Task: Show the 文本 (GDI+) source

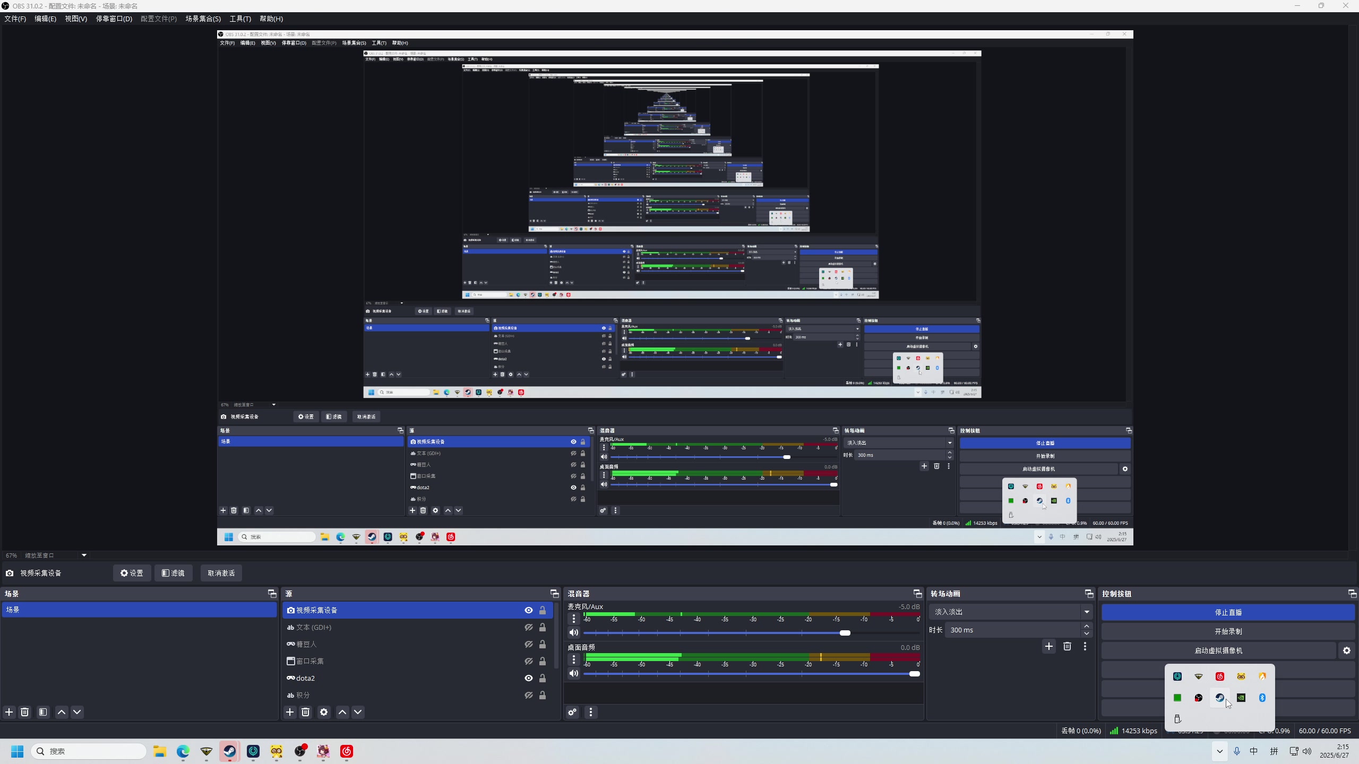Action: [x=529, y=627]
